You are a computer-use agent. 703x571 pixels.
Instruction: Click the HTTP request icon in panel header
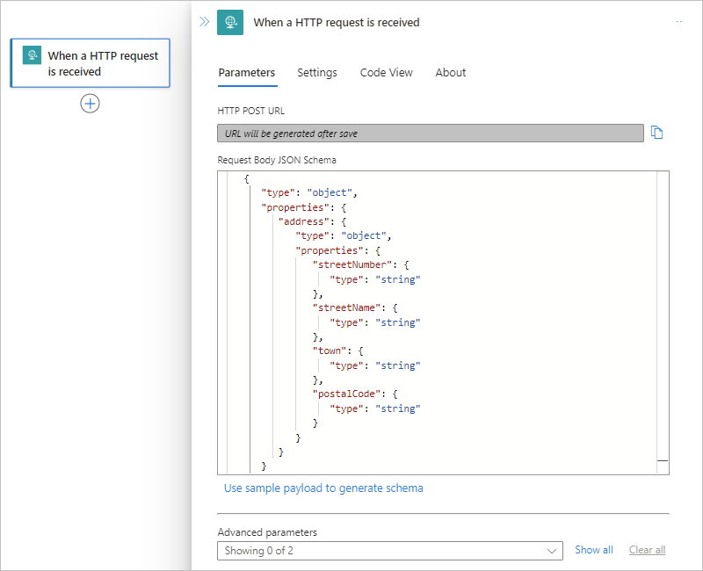230,22
